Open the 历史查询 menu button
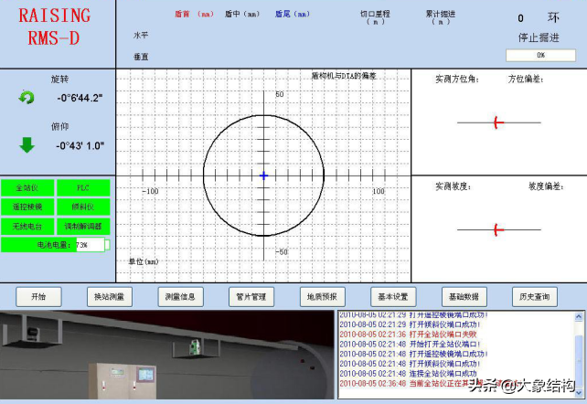Viewport: 587px width, 404px height. (536, 296)
